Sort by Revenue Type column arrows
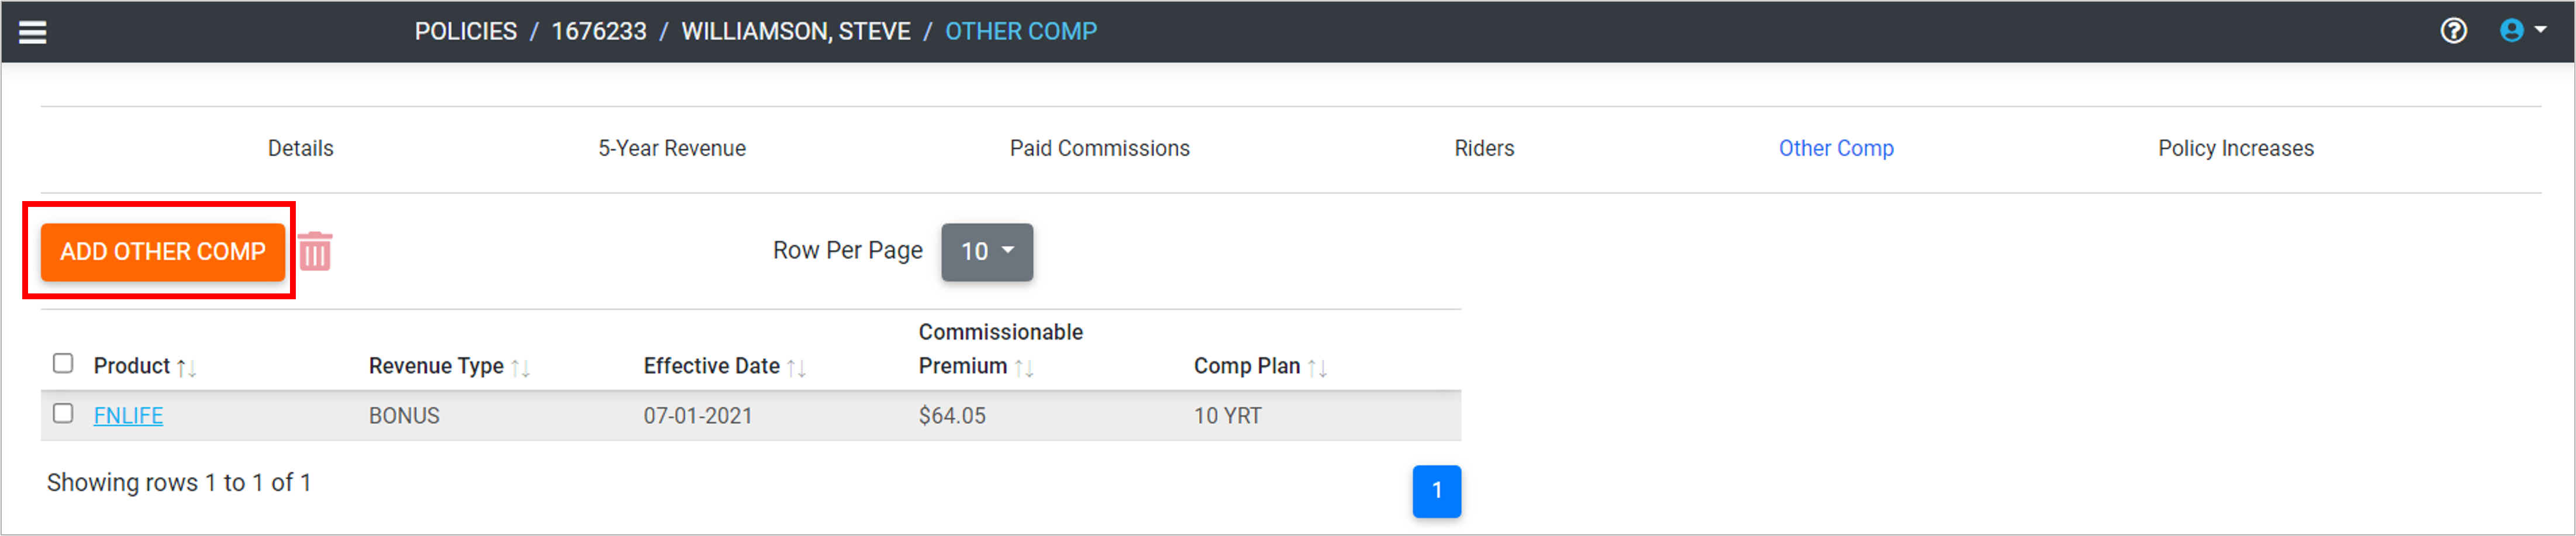Screen dimensions: 2576x536 [520, 368]
